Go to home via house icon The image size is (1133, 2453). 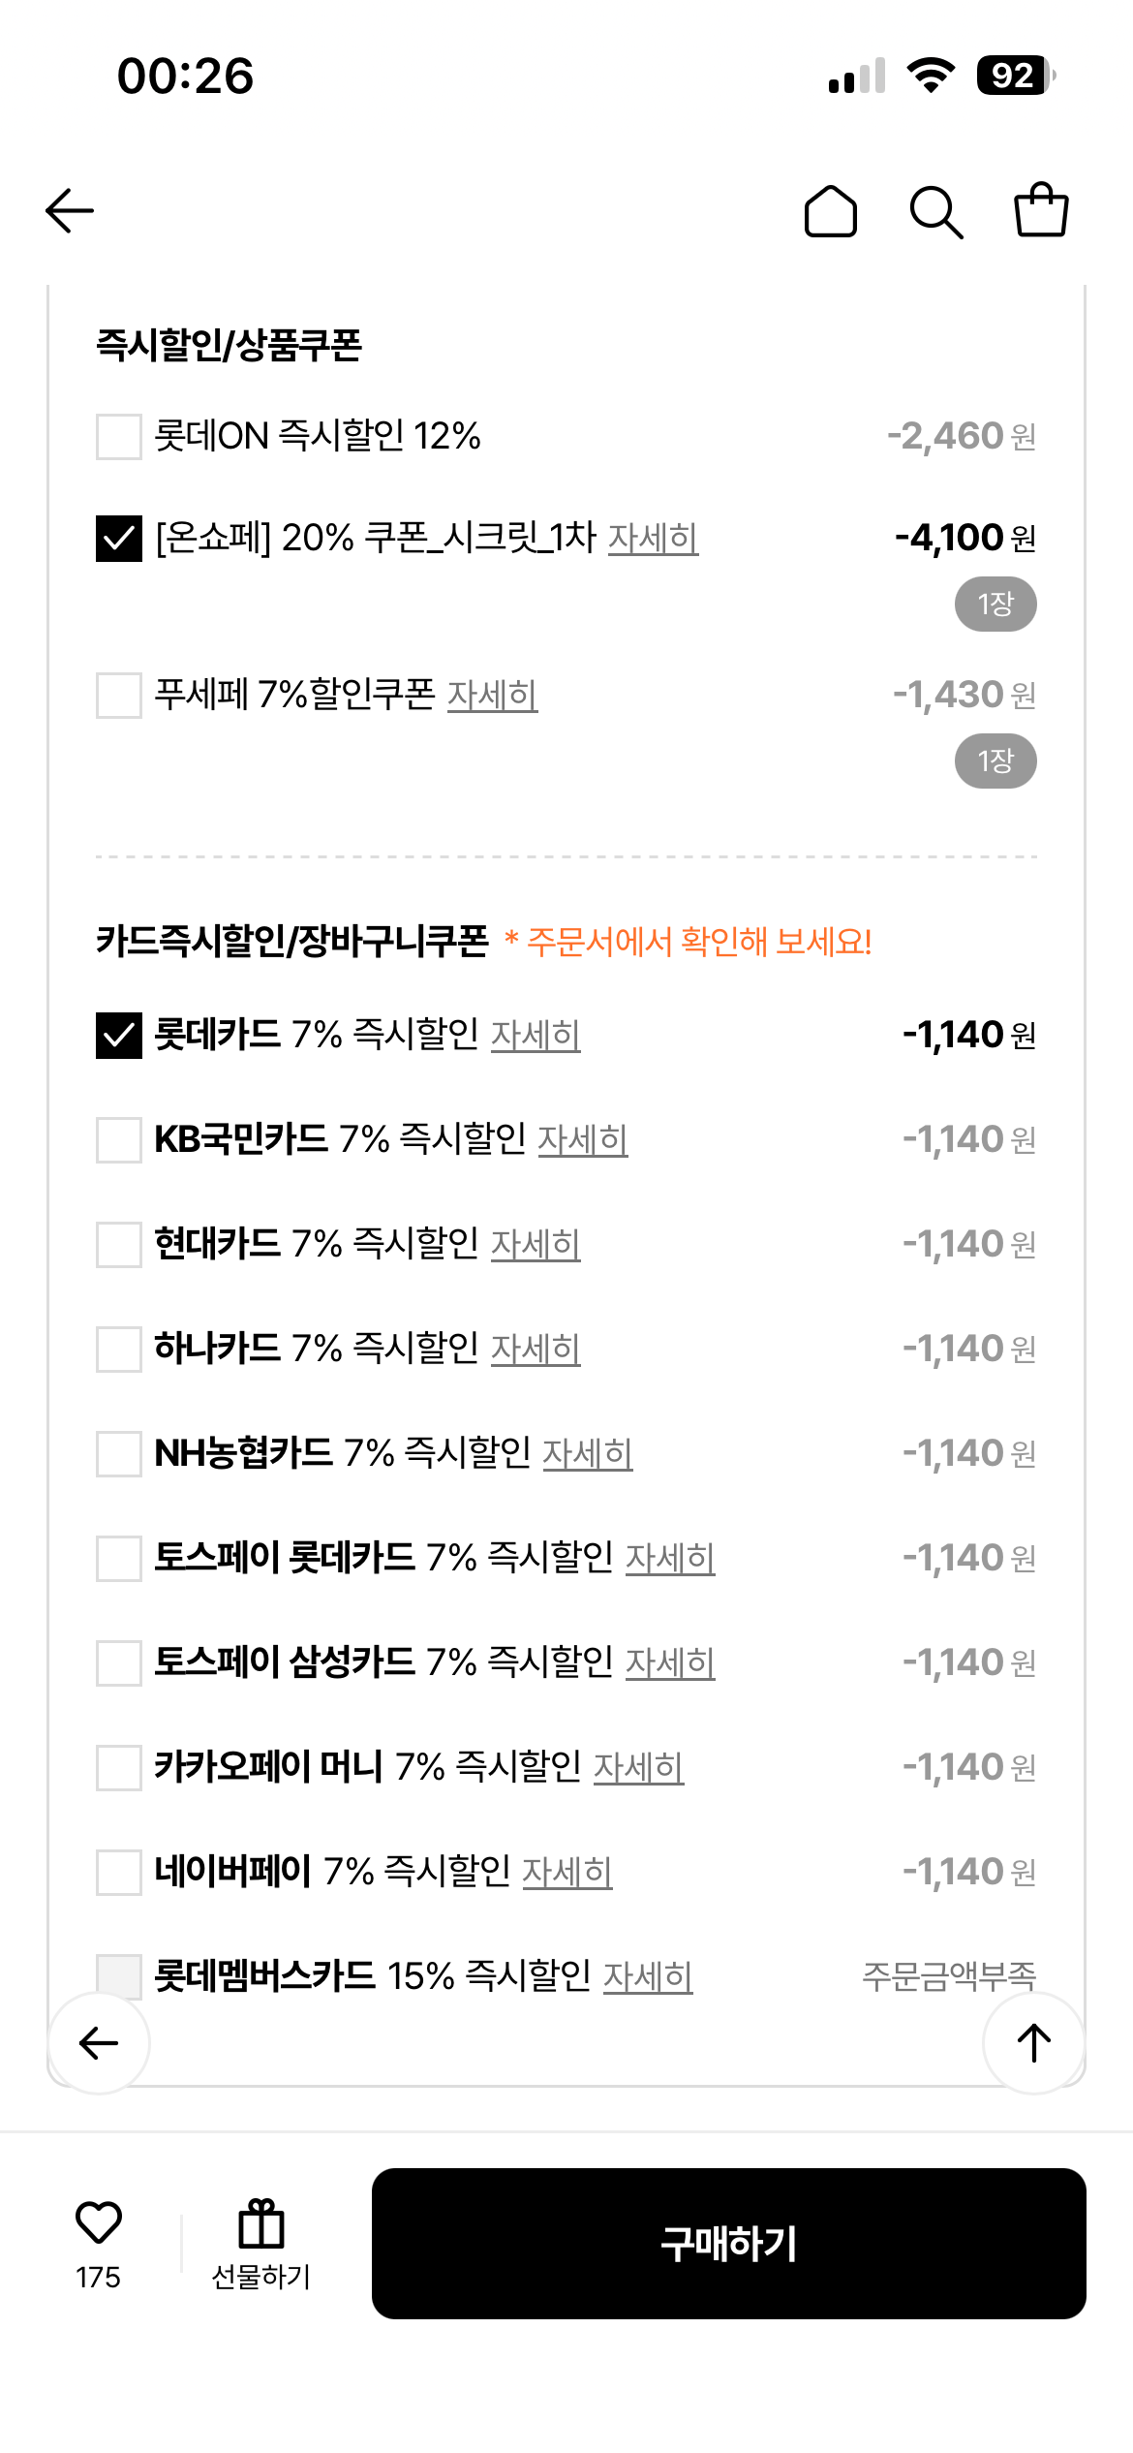831,211
